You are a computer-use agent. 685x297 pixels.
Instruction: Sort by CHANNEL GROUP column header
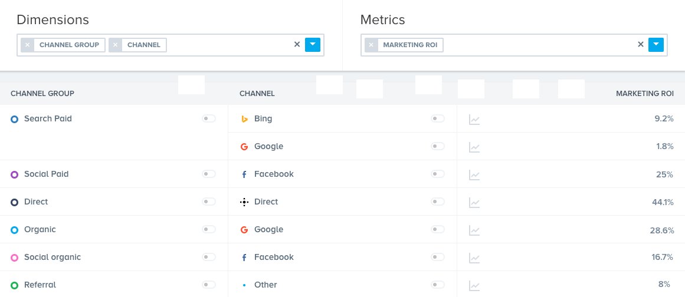coord(42,93)
